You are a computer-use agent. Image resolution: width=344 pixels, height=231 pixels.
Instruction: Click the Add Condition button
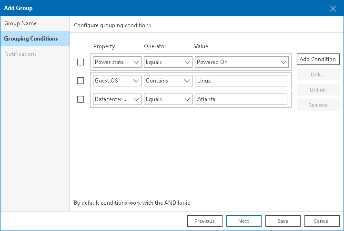318,59
